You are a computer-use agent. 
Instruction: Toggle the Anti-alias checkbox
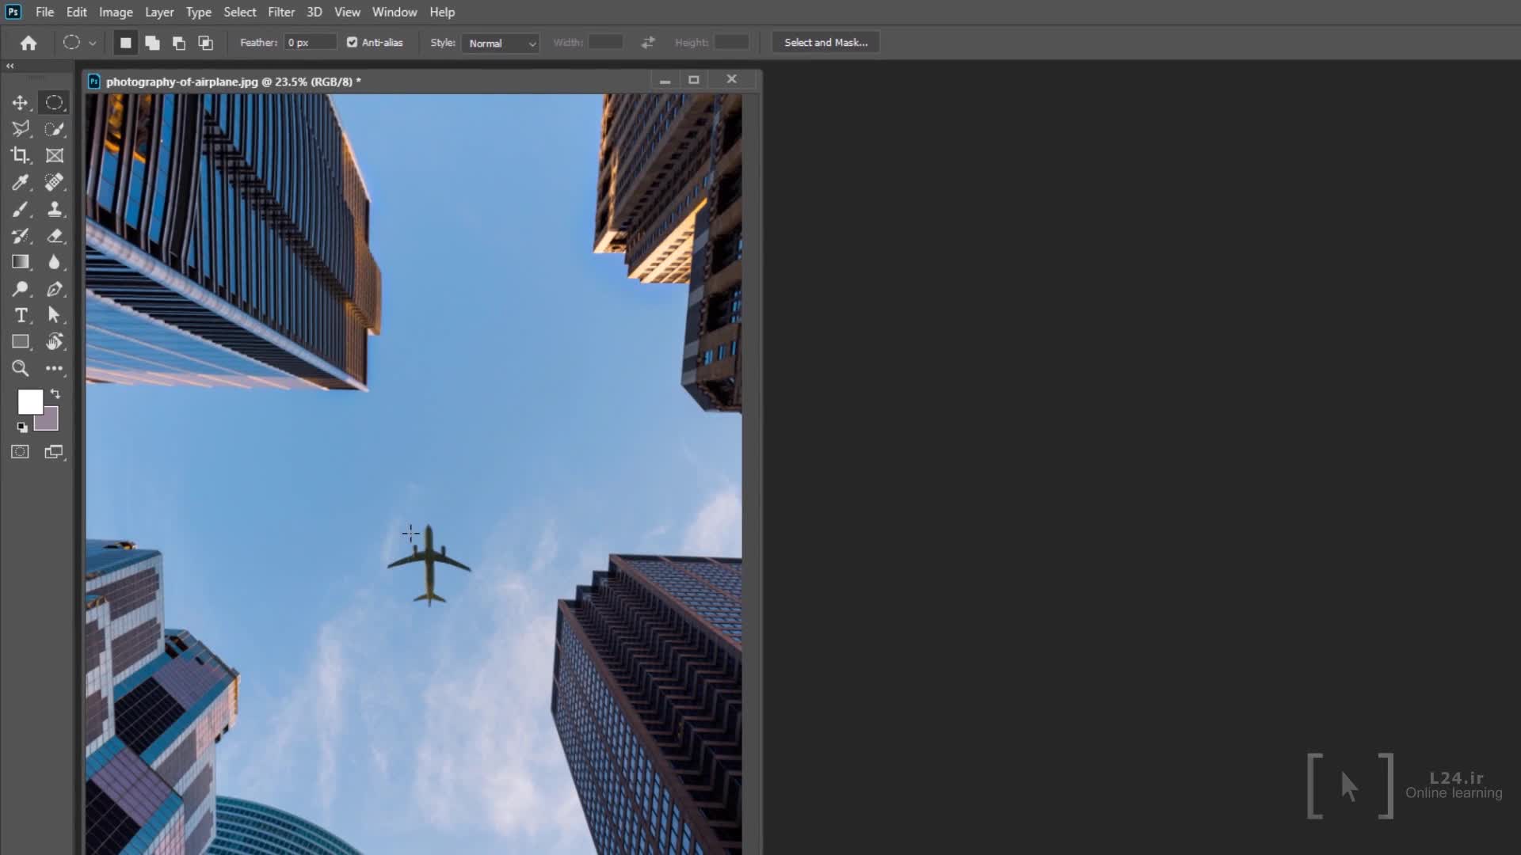click(352, 43)
